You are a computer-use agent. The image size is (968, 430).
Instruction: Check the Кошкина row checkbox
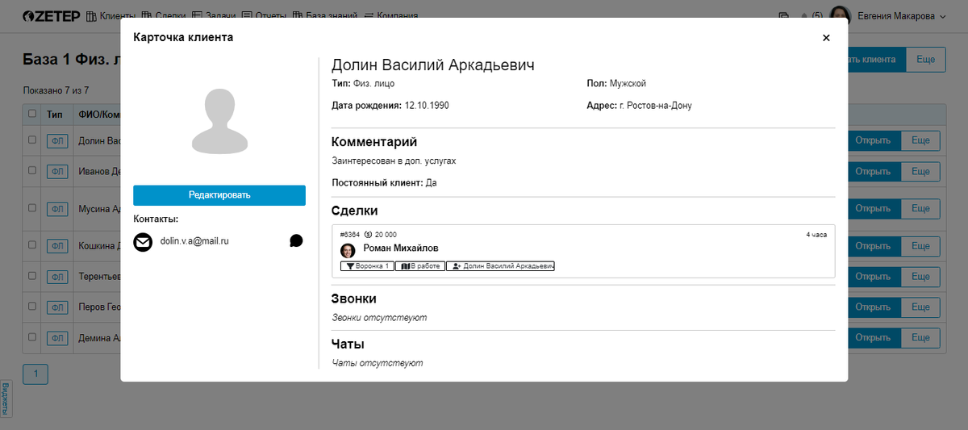click(x=32, y=244)
